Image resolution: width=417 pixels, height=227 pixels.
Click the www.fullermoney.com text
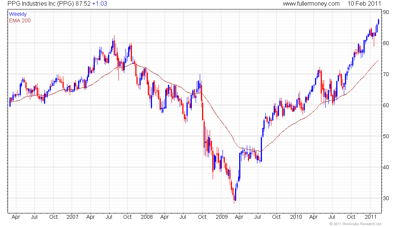311,4
